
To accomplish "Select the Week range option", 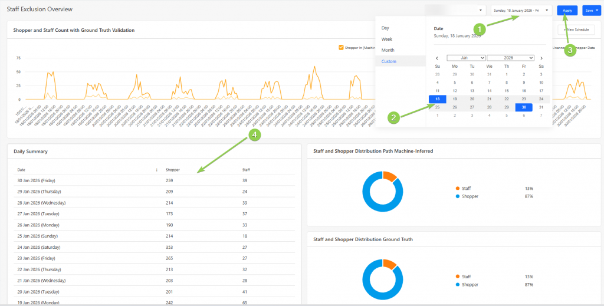I will click(x=388, y=39).
